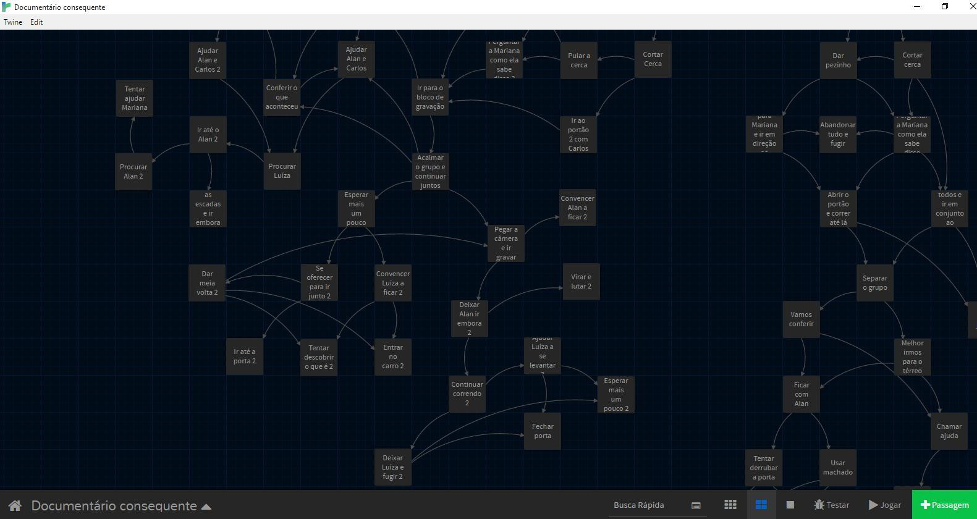
Task: Select 'Ir ao portão 2 com Carlos' passage
Action: pyautogui.click(x=578, y=135)
